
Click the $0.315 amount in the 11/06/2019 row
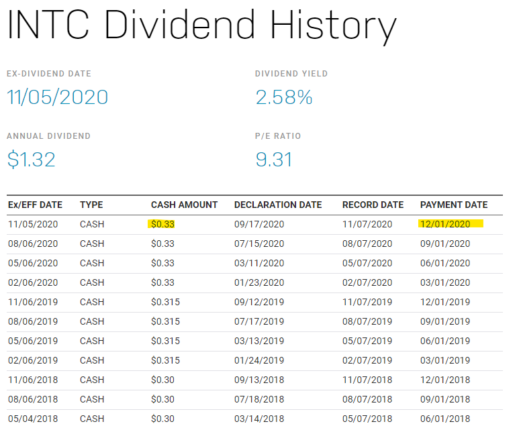point(165,302)
